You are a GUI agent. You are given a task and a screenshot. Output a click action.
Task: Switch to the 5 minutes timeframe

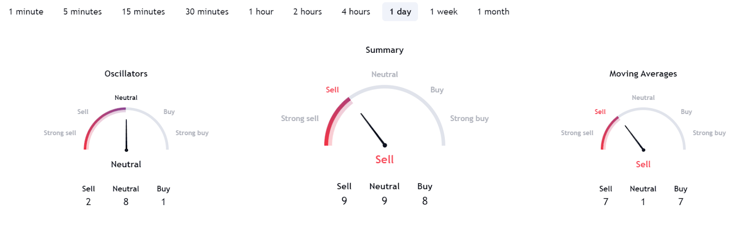82,12
